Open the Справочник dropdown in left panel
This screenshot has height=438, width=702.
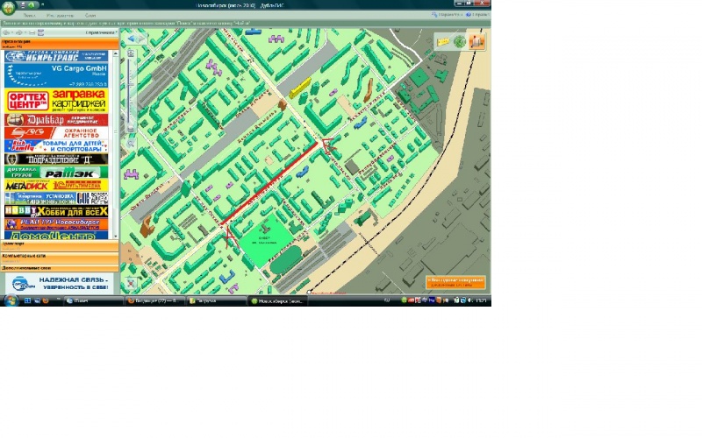click(x=101, y=32)
